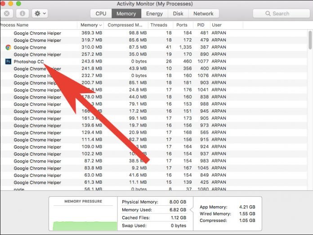Switch to the CPU tab
The height and width of the screenshot is (235, 313).
click(x=101, y=14)
